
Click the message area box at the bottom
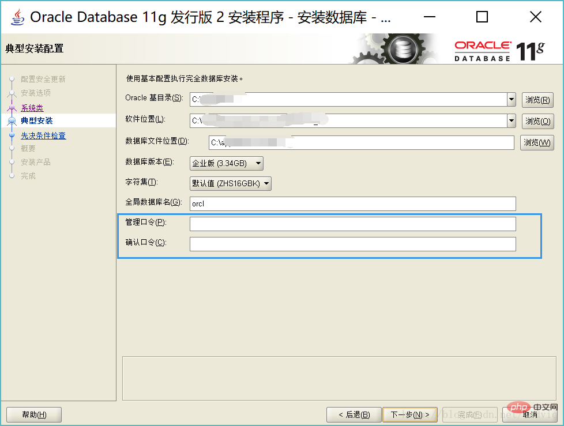click(x=339, y=379)
